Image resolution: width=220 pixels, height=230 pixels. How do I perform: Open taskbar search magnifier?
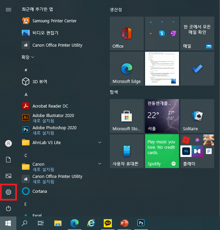24,223
